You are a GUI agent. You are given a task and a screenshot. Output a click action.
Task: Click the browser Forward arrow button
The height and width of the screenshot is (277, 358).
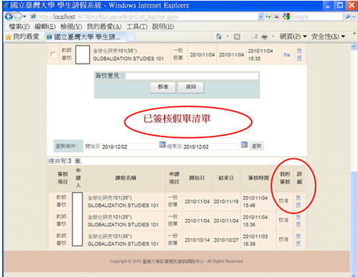18,17
